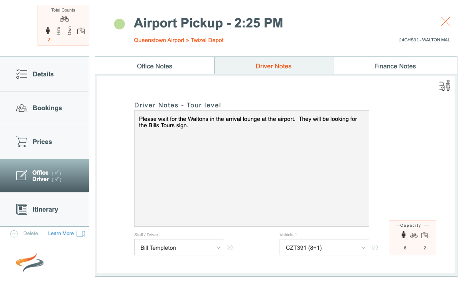Open the Queenstown Airport » Twizel Depot link
This screenshot has height=282, width=465.
tap(179, 40)
